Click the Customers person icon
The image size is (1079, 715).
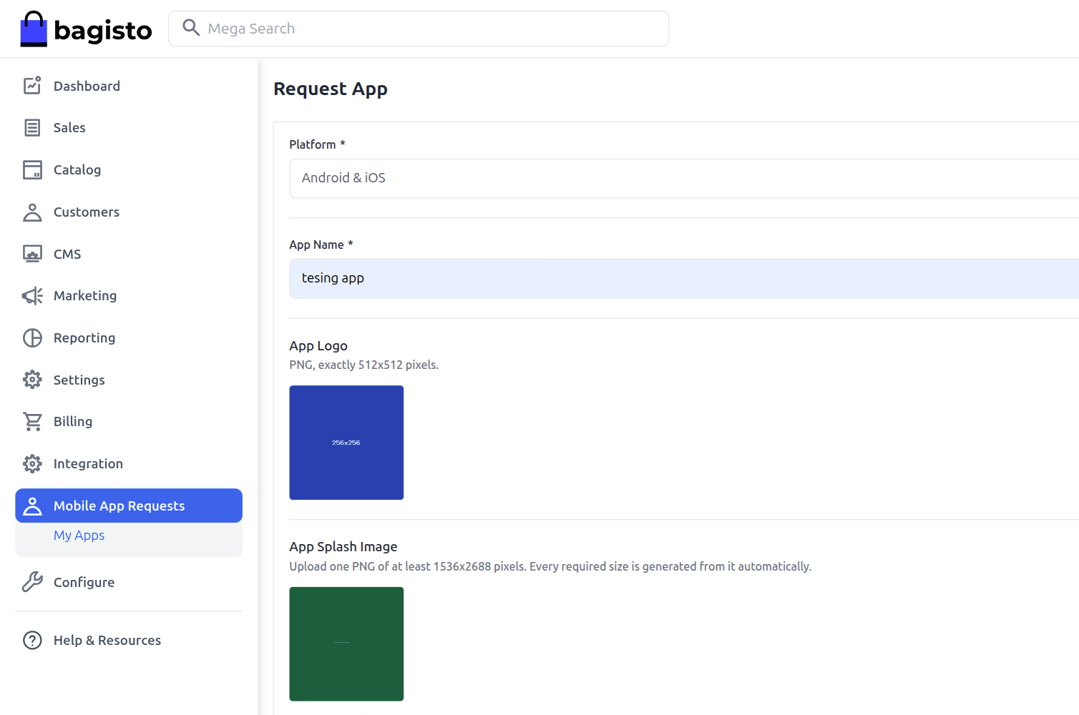tap(32, 212)
